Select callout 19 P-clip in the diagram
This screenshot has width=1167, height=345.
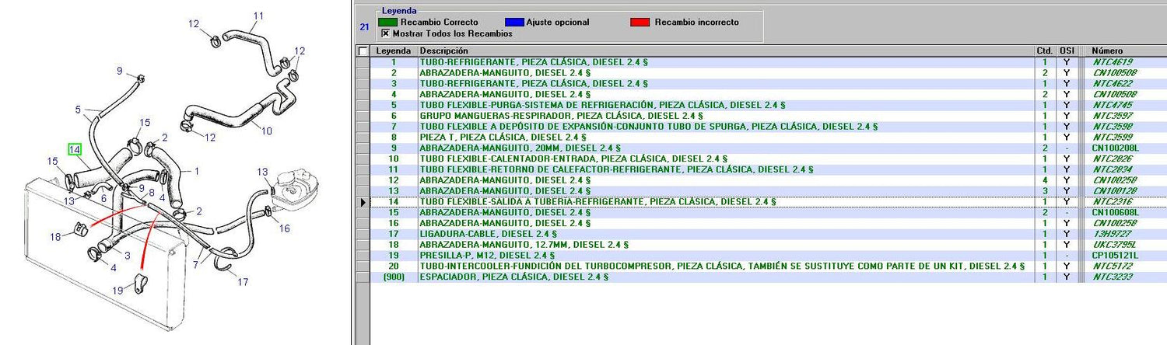(x=118, y=290)
